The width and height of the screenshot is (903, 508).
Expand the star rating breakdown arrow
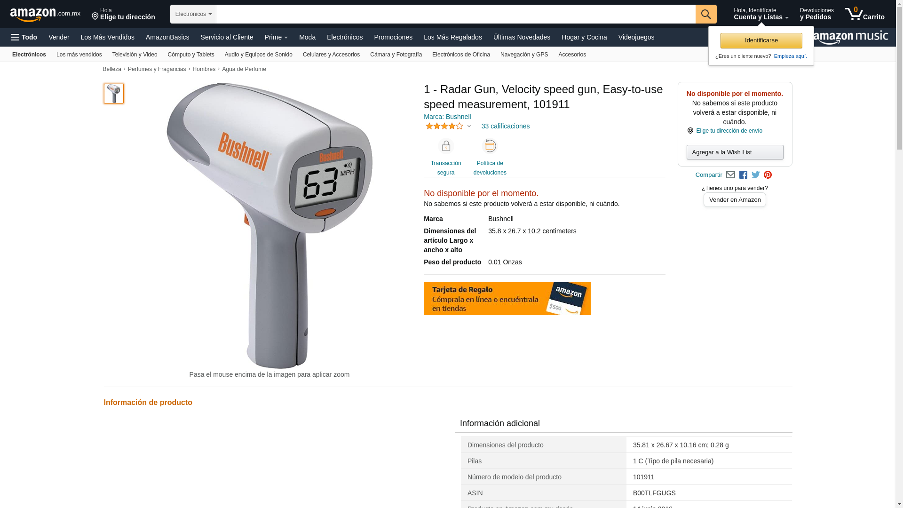[469, 126]
